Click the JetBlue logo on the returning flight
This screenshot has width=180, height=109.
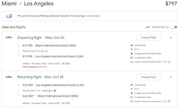point(9,77)
